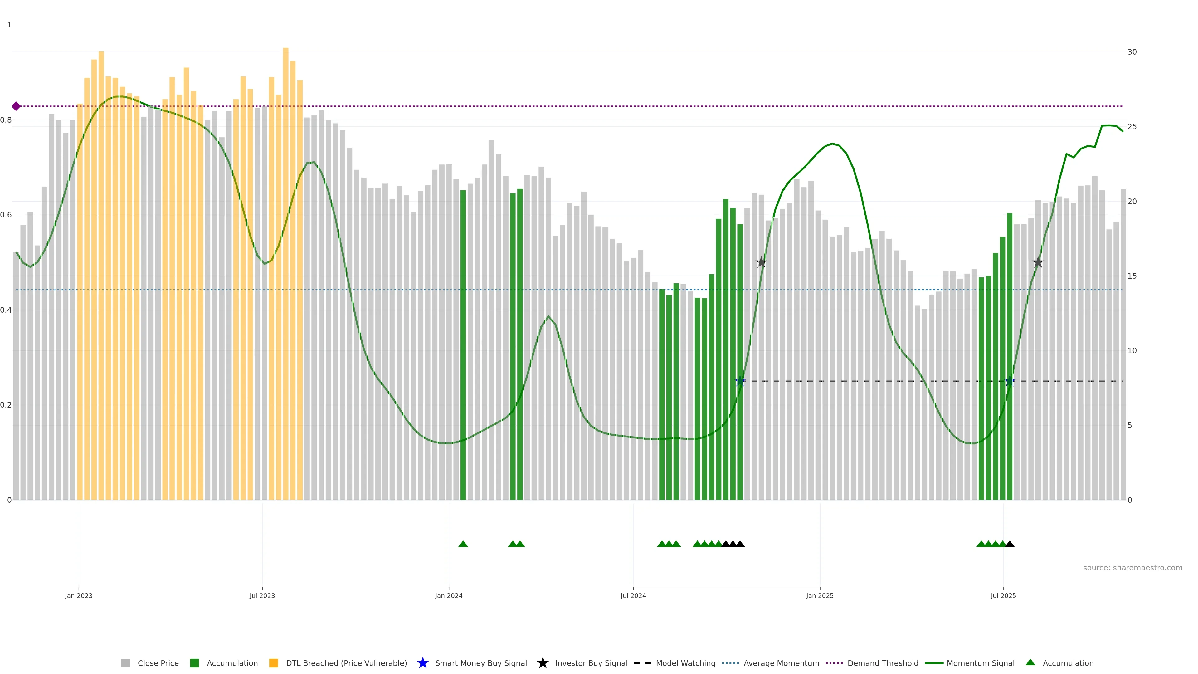Click the orange DTL Breached color swatch

point(274,663)
